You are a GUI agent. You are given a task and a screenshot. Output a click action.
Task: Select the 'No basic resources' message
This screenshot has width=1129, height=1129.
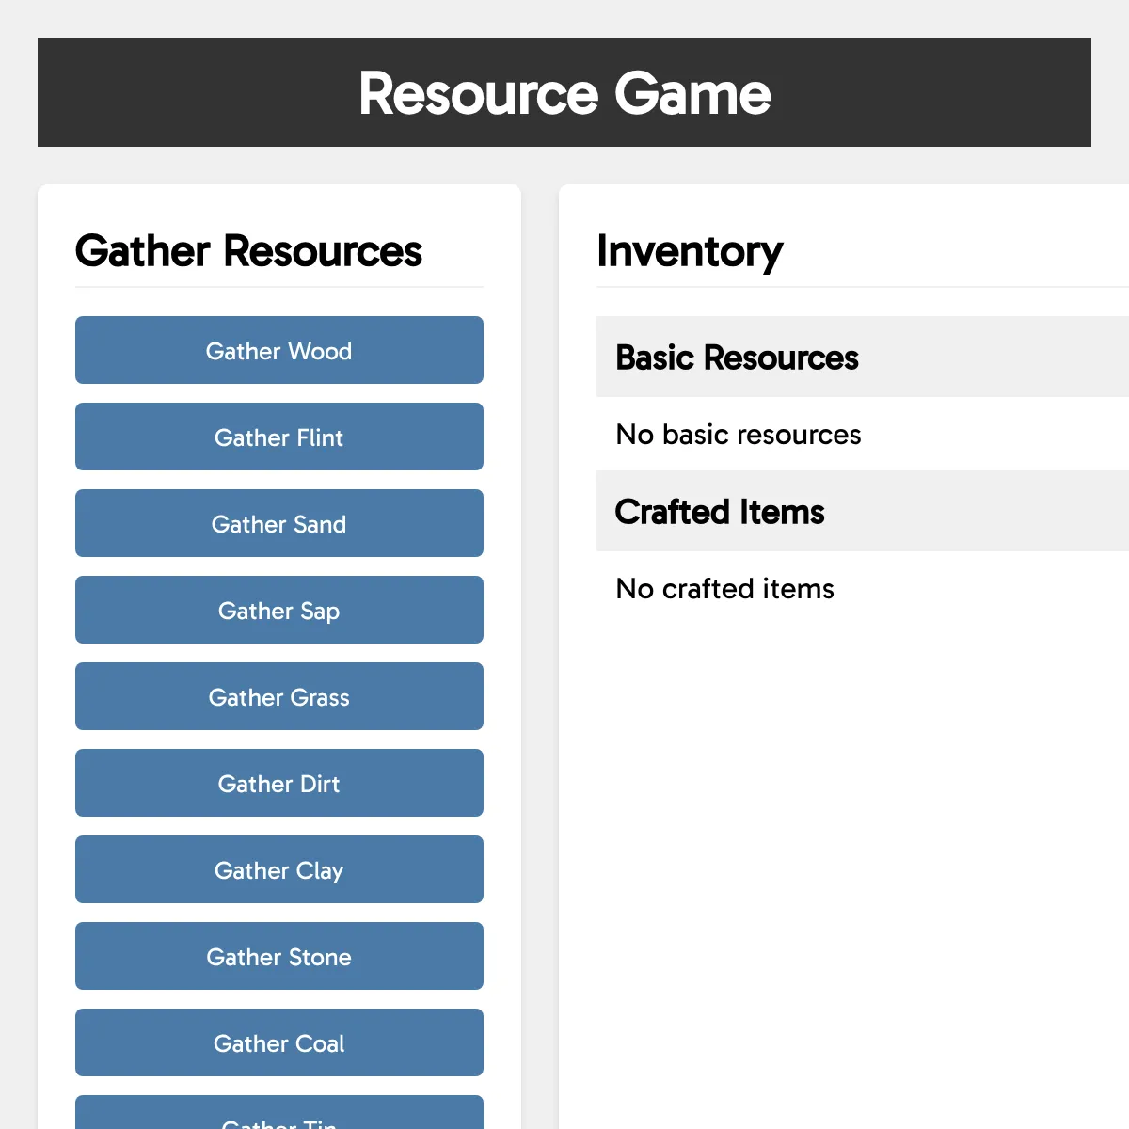coord(739,435)
